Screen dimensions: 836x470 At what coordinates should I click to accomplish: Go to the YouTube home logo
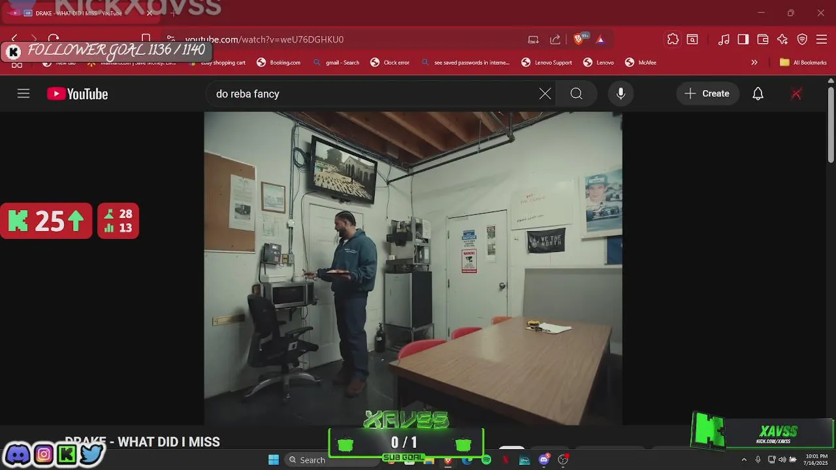[x=77, y=94]
